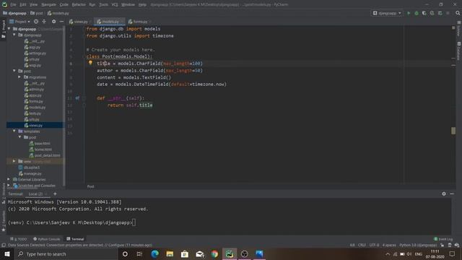Click the Project panel locate-file target icon
Image resolution: width=462 pixels, height=260 pixels.
(x=36, y=22)
